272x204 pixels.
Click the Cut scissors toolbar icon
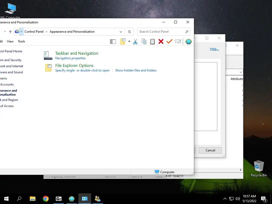[x=135, y=41]
